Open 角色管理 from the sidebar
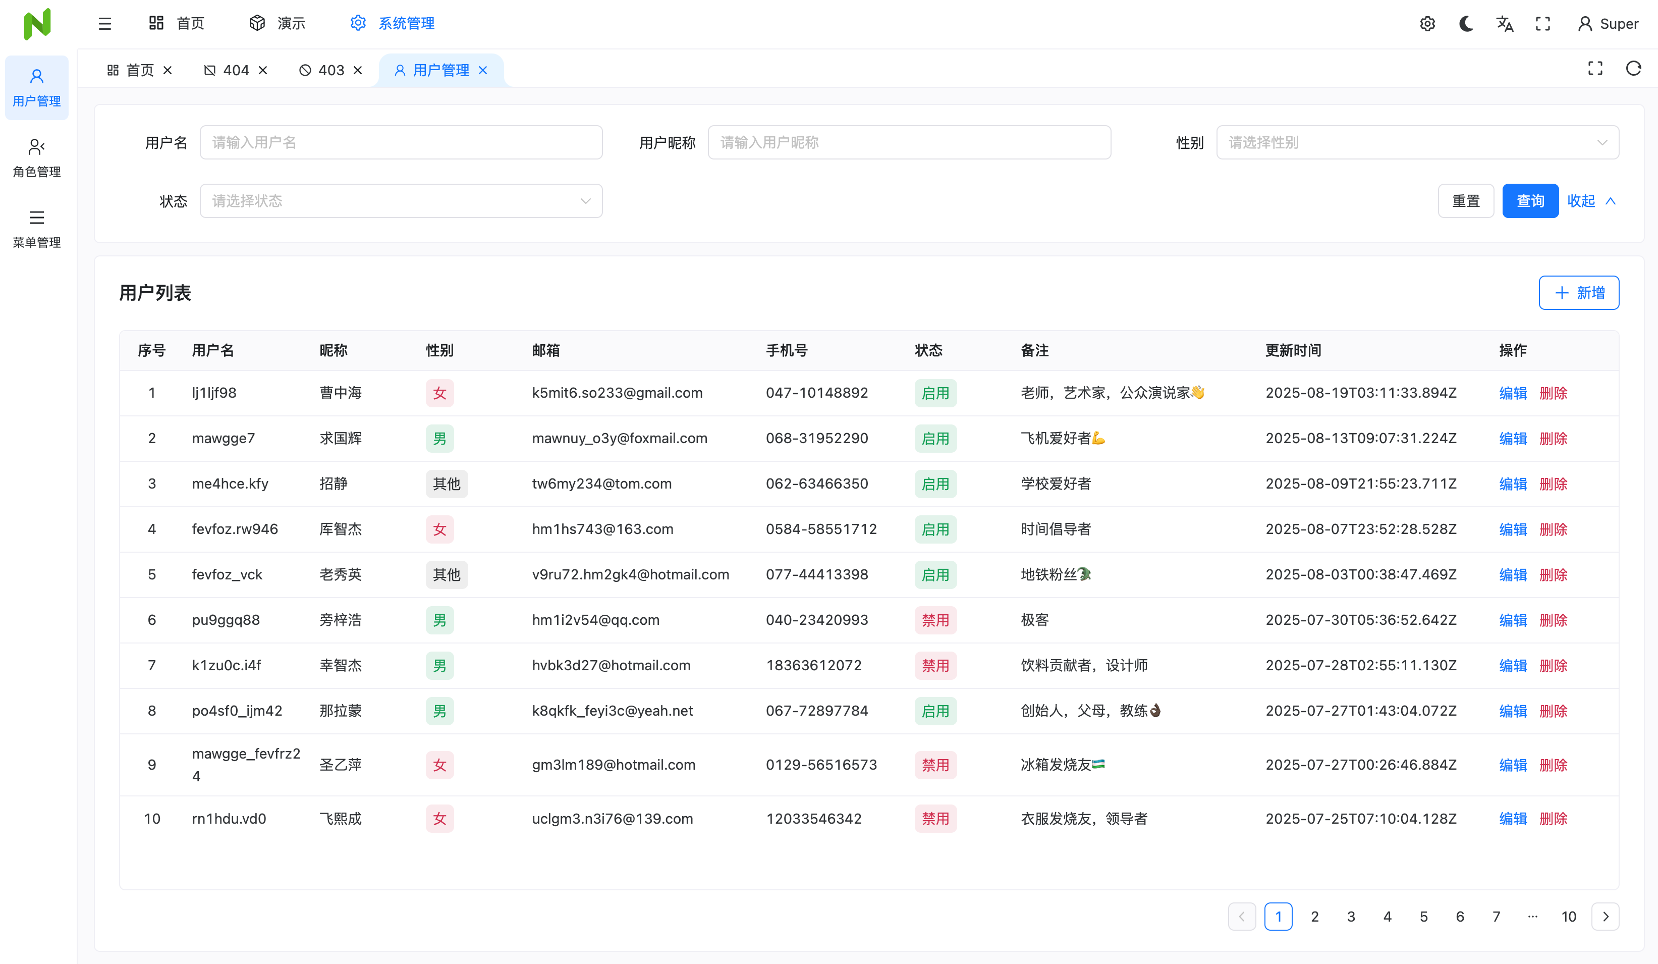Screen dimensions: 1658x964 pyautogui.click(x=36, y=156)
